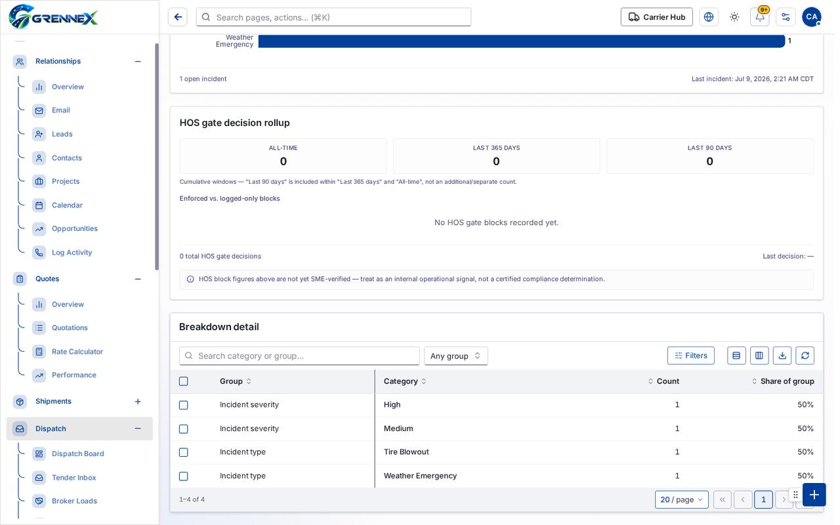Image resolution: width=840 pixels, height=525 pixels.
Task: Focus the Search pages, actions field
Action: pyautogui.click(x=333, y=17)
